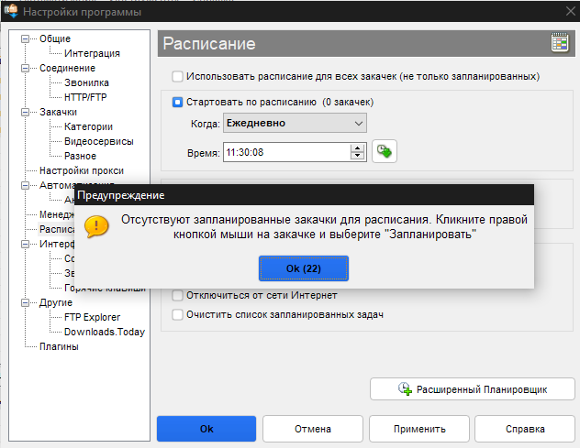Enable «Использовать расписание для всех закачек» checkbox
The height and width of the screenshot is (448, 580).
(178, 75)
